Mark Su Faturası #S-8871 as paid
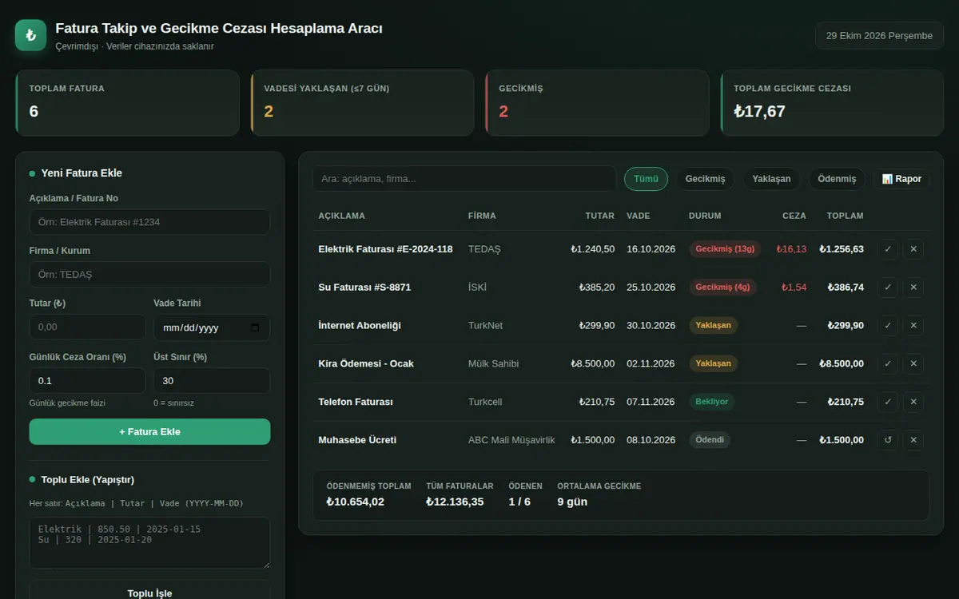 pyautogui.click(x=888, y=288)
